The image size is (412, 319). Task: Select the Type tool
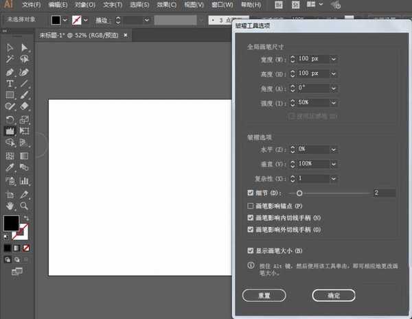click(x=10, y=83)
